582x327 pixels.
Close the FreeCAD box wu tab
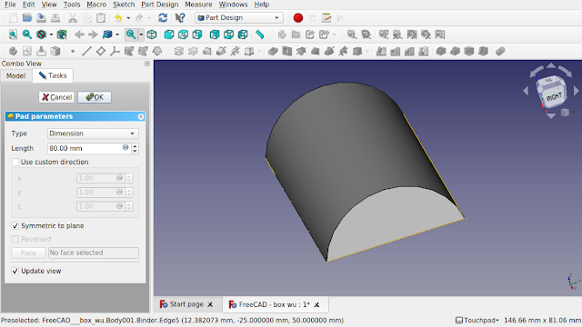pyautogui.click(x=316, y=305)
